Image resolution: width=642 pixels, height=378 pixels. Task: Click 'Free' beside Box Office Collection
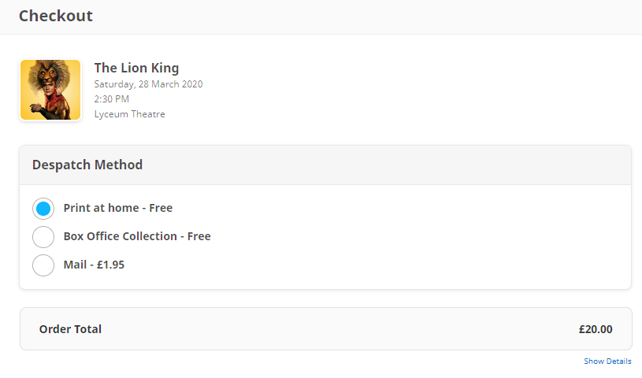tap(199, 236)
